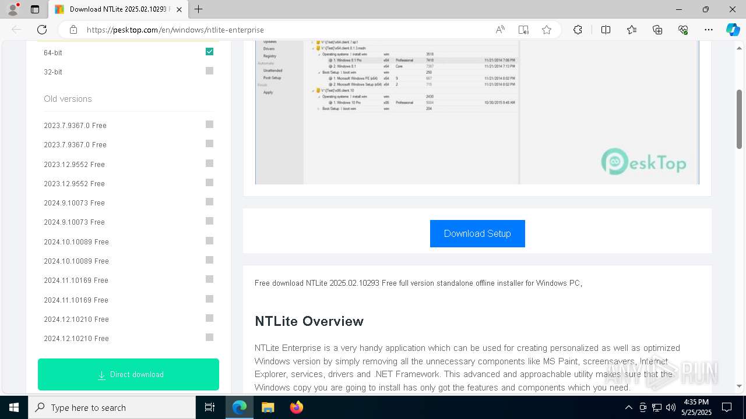The height and width of the screenshot is (419, 746).
Task: Enable split screen view
Action: [606, 30]
